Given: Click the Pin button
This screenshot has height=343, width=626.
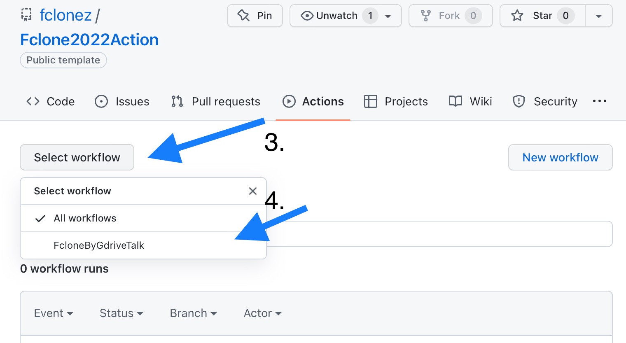Looking at the screenshot, I should pos(255,16).
